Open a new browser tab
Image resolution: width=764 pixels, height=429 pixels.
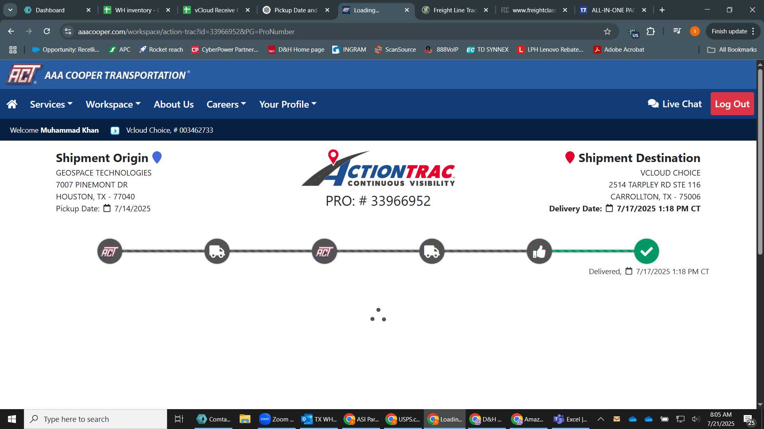click(662, 10)
